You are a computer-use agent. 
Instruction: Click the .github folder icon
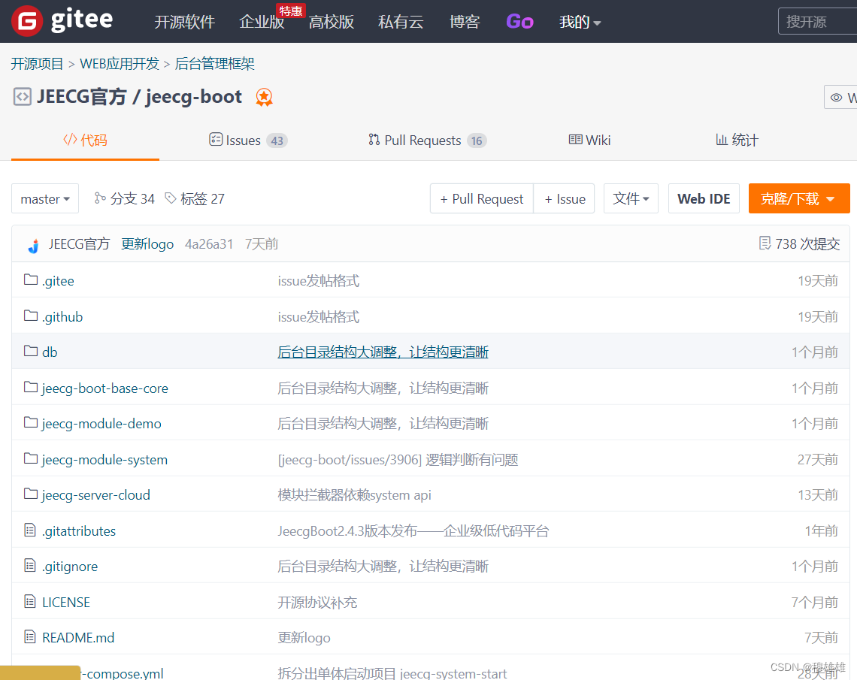31,316
